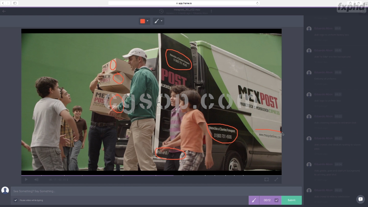Open comment 'Add "la Silla" into the background'
This screenshot has height=207, width=368.
tap(332, 57)
